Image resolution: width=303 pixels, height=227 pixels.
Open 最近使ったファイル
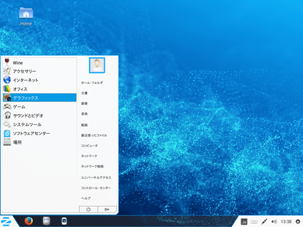click(94, 135)
